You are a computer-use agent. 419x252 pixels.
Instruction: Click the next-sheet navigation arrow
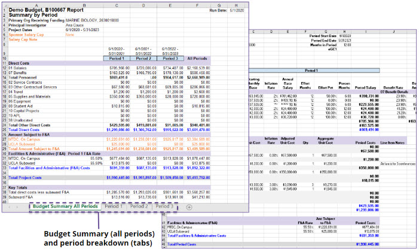pos(17,207)
